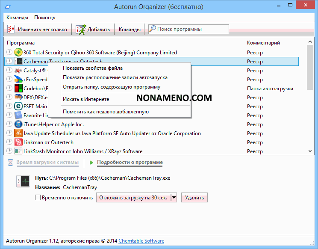Viewport: 318px width, 249px height.
Task: Choose 'Искать в Интернете' from context menu
Action: [x=86, y=99]
